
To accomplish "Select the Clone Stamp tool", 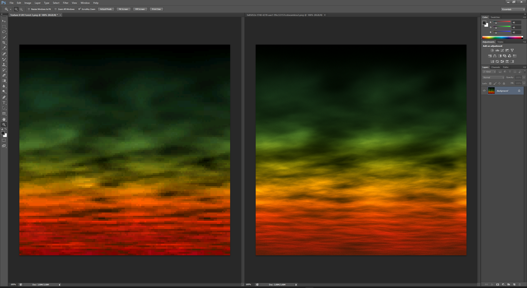I will [4, 65].
